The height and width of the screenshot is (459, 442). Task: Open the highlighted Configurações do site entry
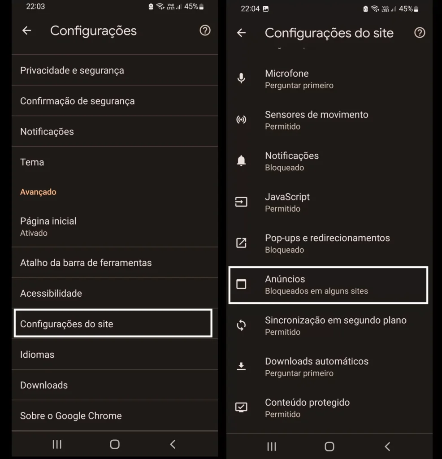(113, 323)
